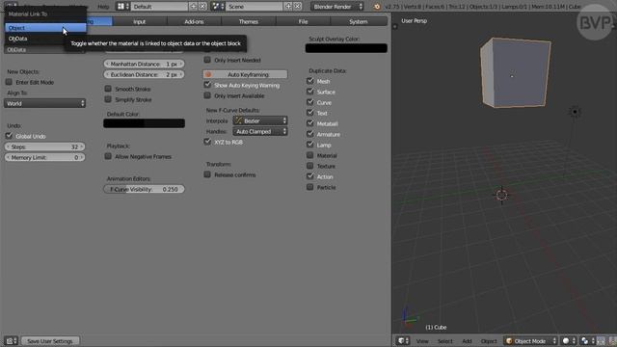Image resolution: width=617 pixels, height=347 pixels.
Task: Change the Undo Steps value
Action: (x=44, y=147)
